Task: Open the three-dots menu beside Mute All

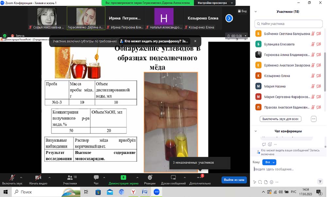Action: pyautogui.click(x=314, y=119)
